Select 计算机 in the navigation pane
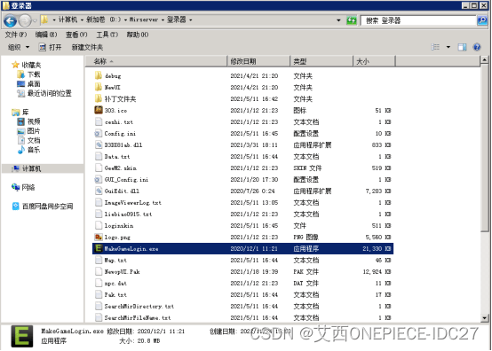Screen dimensions: 492x351 coord(31,168)
